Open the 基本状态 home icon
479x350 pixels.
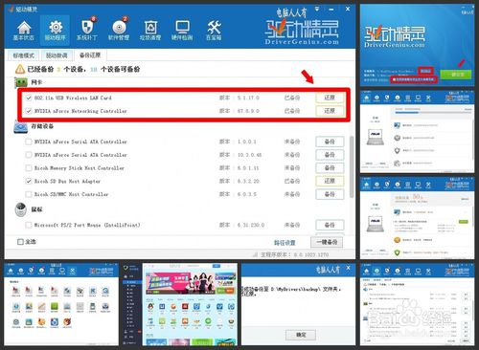pyautogui.click(x=24, y=31)
